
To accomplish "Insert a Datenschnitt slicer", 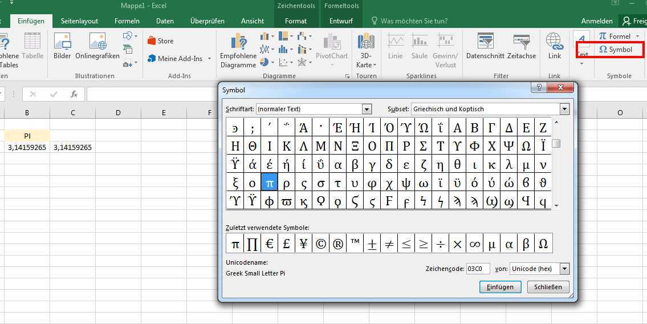I will tap(485, 46).
